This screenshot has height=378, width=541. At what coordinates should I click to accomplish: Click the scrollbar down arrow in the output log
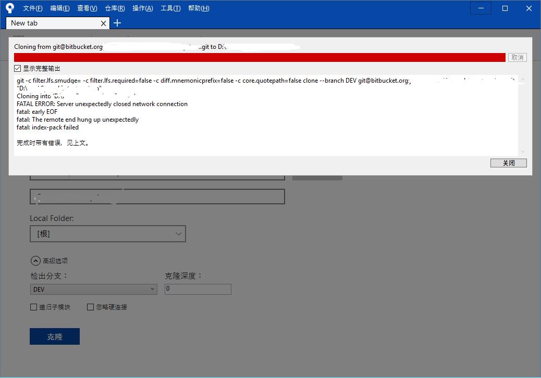[x=522, y=151]
